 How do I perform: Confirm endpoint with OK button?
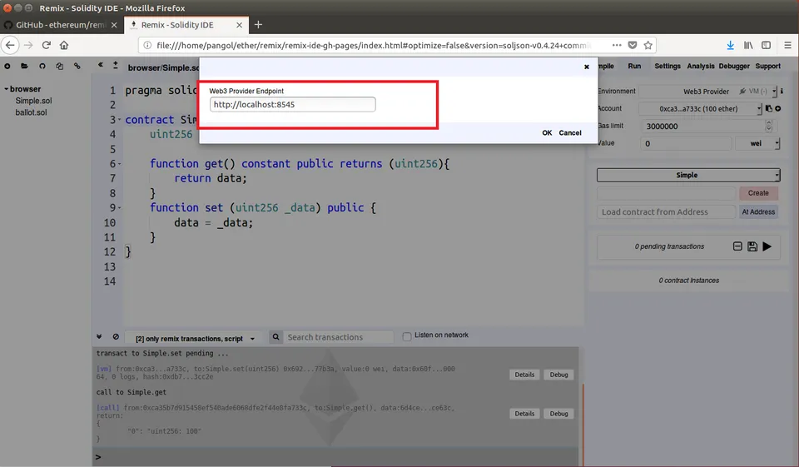click(547, 133)
